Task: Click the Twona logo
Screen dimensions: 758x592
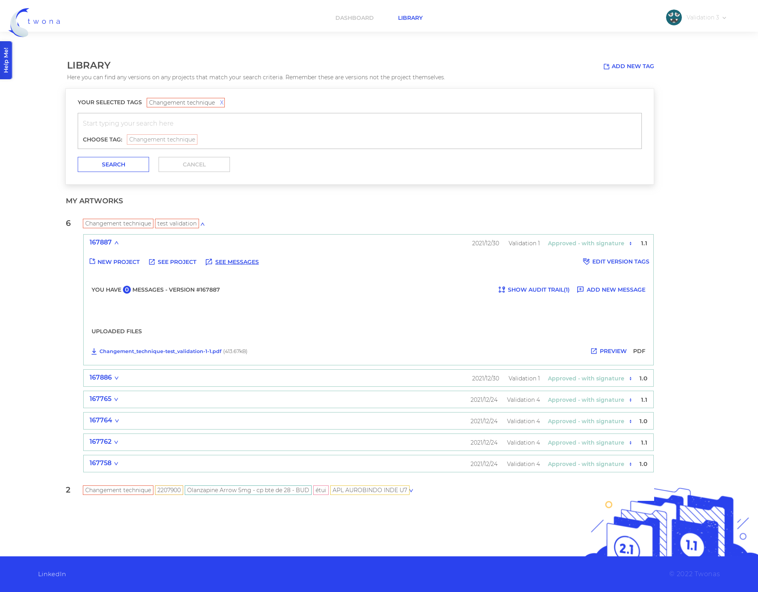Action: coord(34,22)
